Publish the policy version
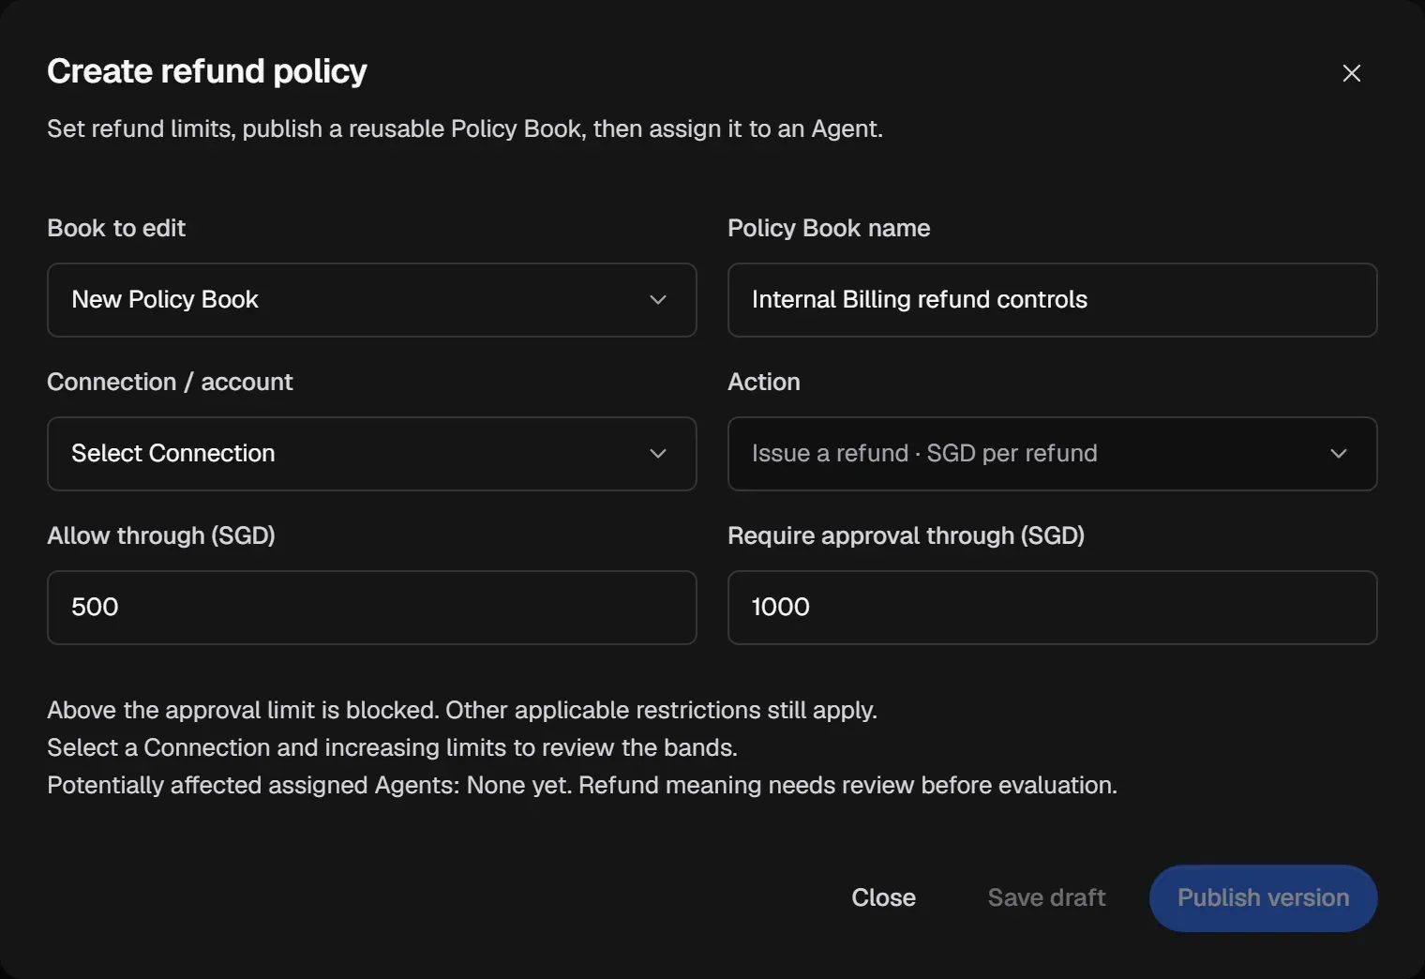The height and width of the screenshot is (979, 1425). tap(1263, 898)
